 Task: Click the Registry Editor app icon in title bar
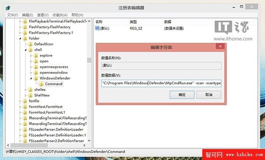coord(8,8)
